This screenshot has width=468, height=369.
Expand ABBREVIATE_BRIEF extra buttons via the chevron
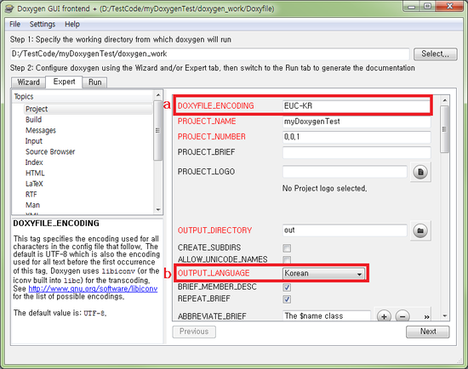(427, 317)
